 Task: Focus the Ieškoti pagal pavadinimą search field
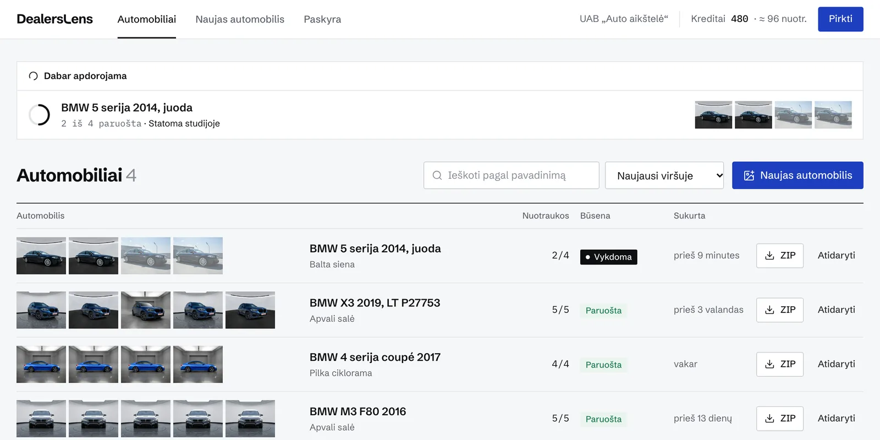tap(512, 175)
